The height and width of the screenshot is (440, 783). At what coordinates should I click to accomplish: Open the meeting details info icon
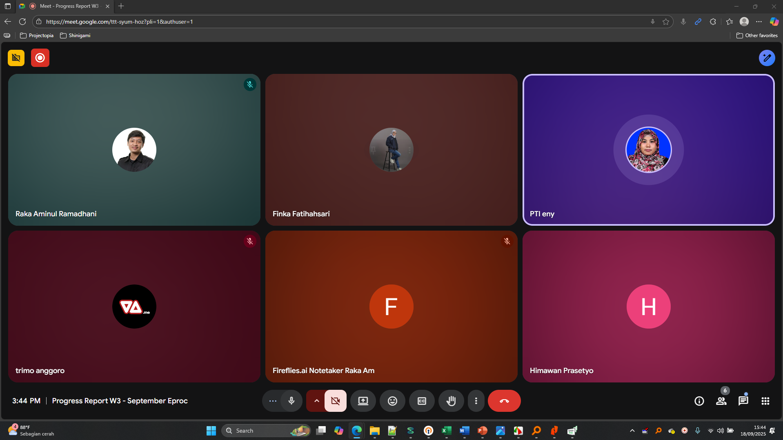(699, 401)
